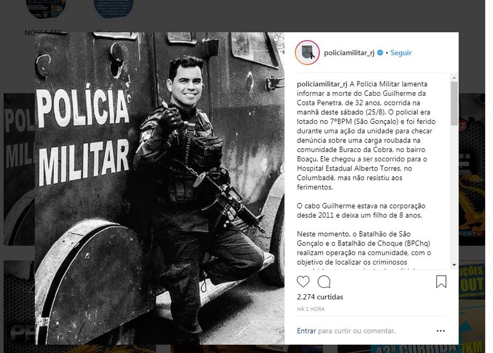This screenshot has height=353, width=493.
Task: Expand more options from the ellipsis menu
Action: coord(441,331)
